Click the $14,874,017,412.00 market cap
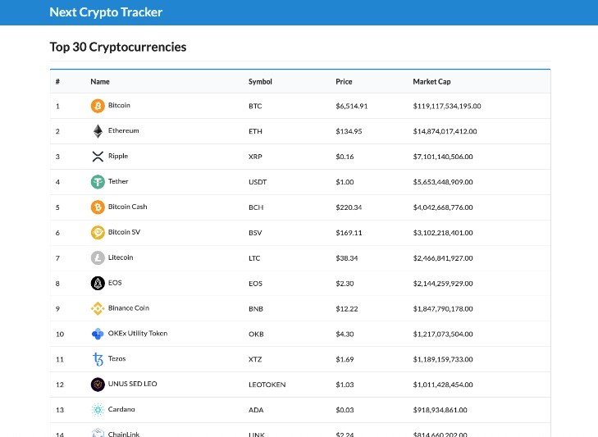 click(445, 131)
